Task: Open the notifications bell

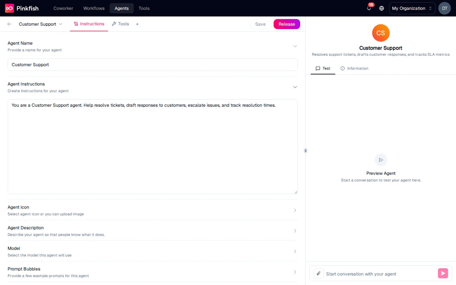Action: 369,9
